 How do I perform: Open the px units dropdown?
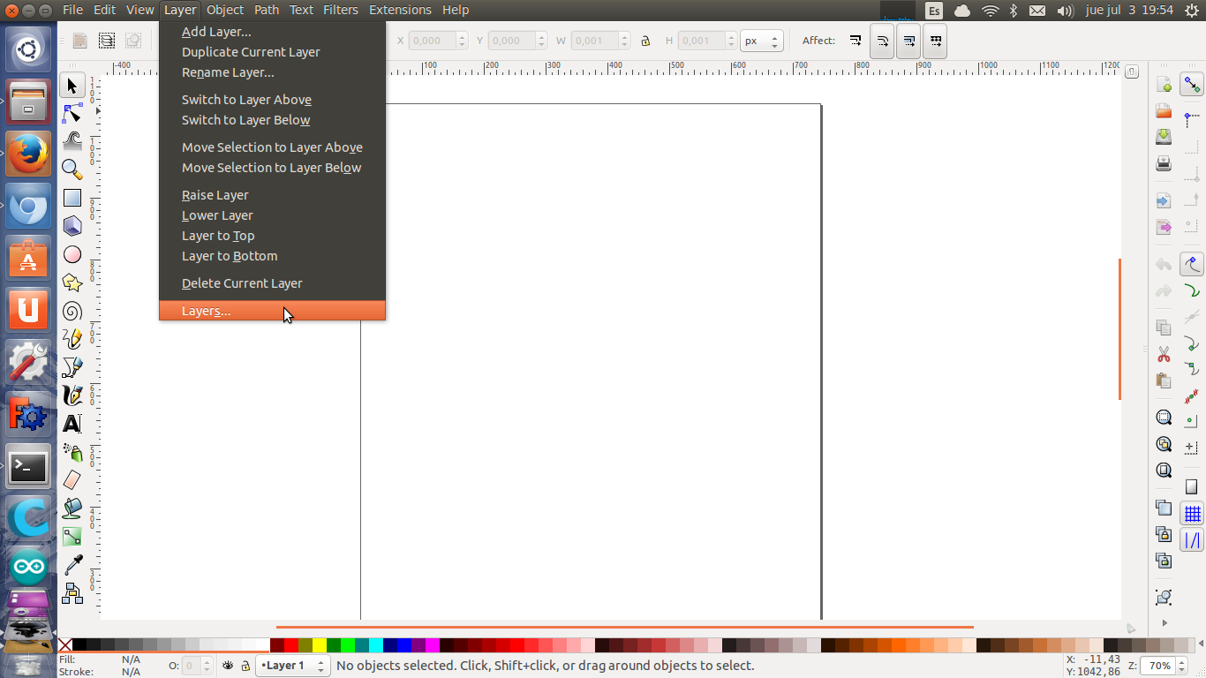click(x=762, y=41)
